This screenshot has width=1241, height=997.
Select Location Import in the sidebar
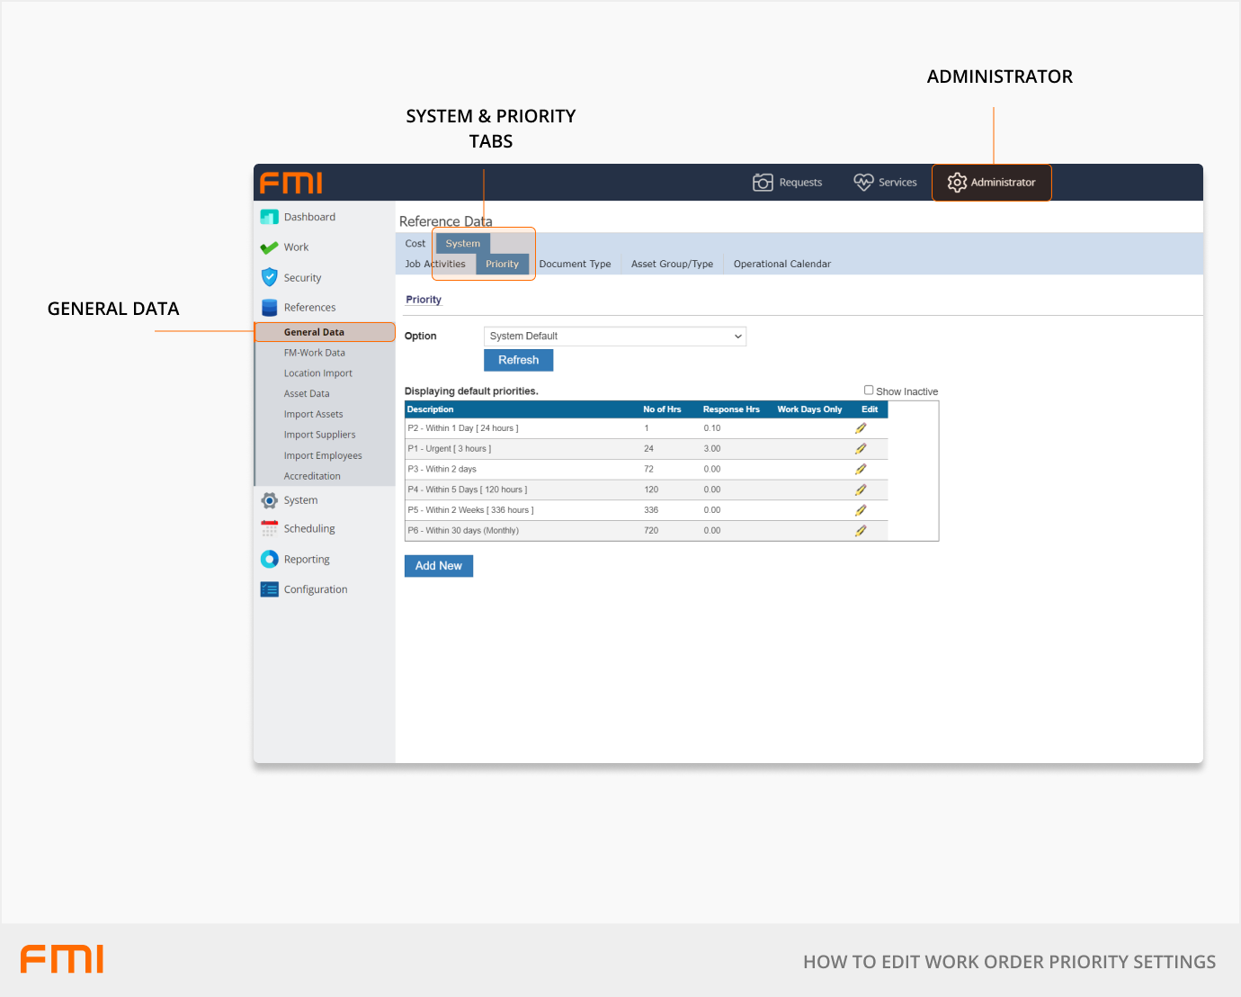pyautogui.click(x=318, y=373)
